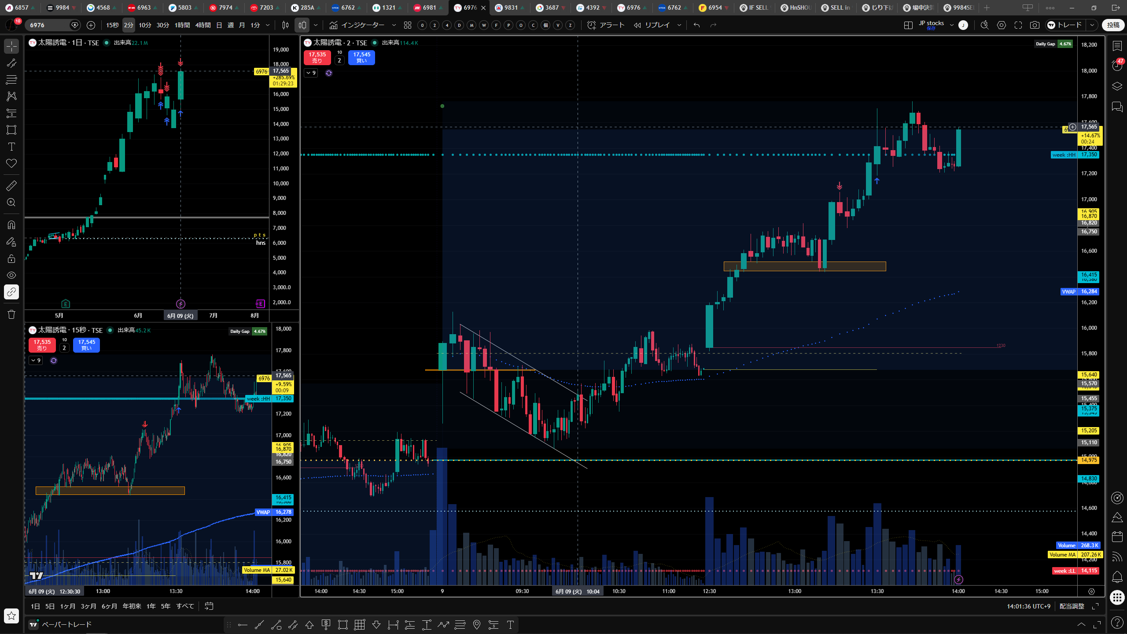Open the alerts bell icon in right sidebar
This screenshot has width=1127, height=634.
[x=1117, y=576]
